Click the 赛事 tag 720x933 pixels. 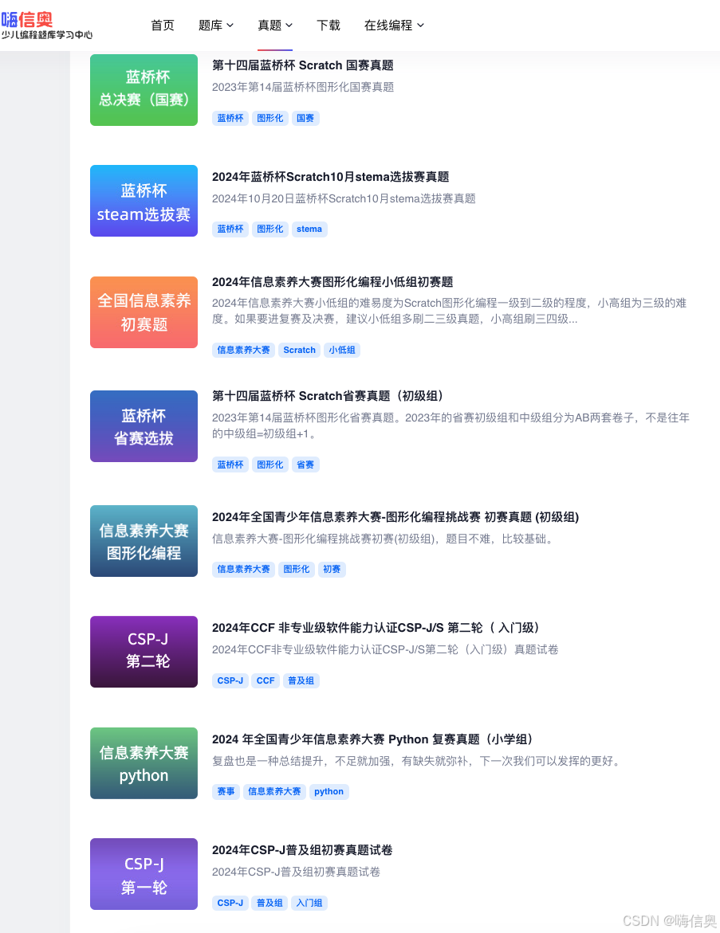pyautogui.click(x=226, y=791)
